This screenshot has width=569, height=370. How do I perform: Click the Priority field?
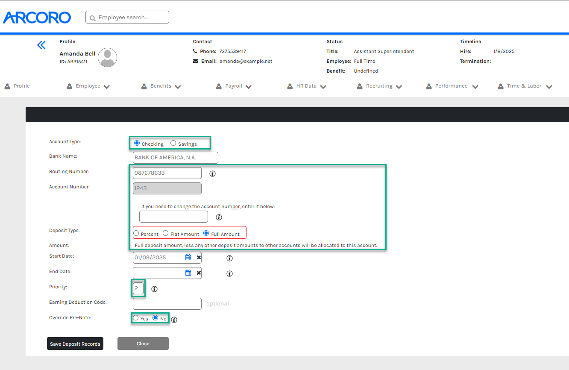point(138,288)
